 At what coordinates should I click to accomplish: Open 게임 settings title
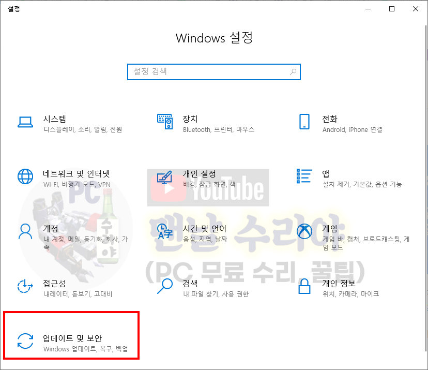coord(330,228)
